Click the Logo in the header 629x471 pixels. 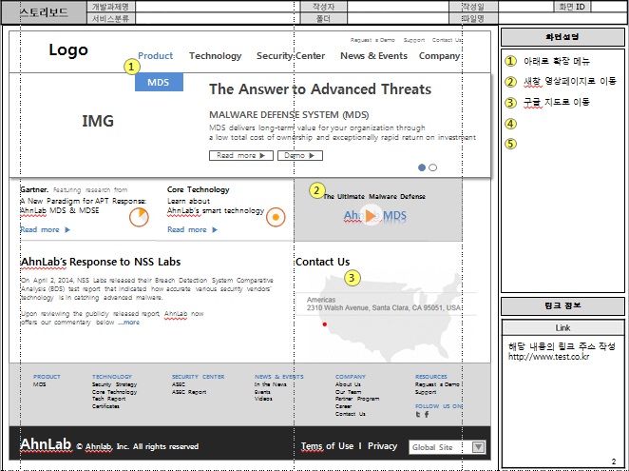tap(68, 49)
